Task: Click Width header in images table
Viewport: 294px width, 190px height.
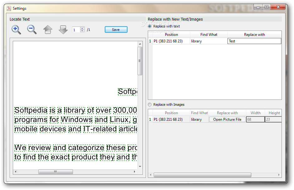Action: [x=255, y=113]
